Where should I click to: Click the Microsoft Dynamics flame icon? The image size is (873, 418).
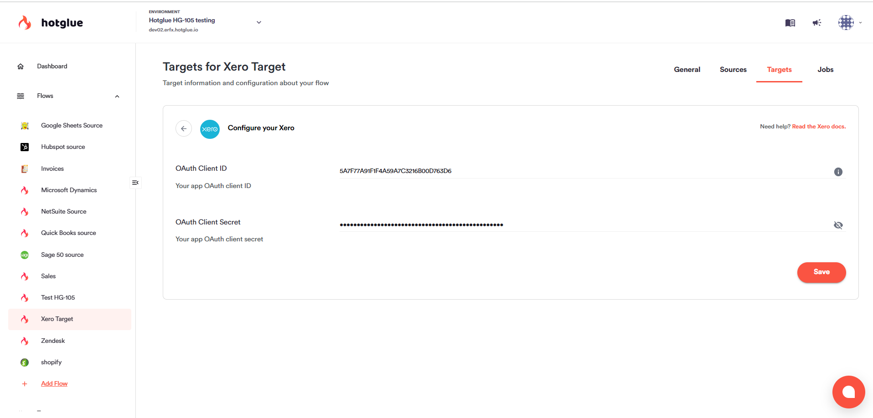25,190
